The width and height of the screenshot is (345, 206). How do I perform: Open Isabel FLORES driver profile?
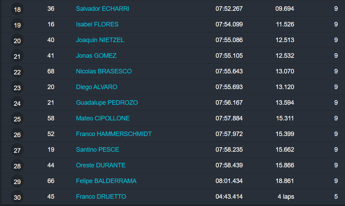tap(97, 24)
